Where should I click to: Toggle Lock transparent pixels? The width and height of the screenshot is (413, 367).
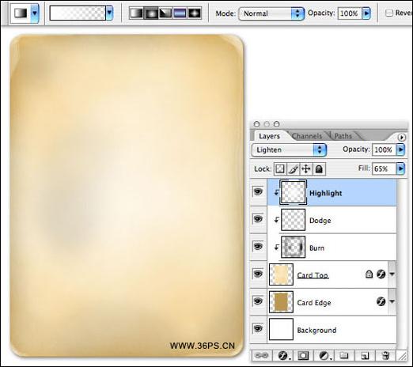[x=280, y=168]
